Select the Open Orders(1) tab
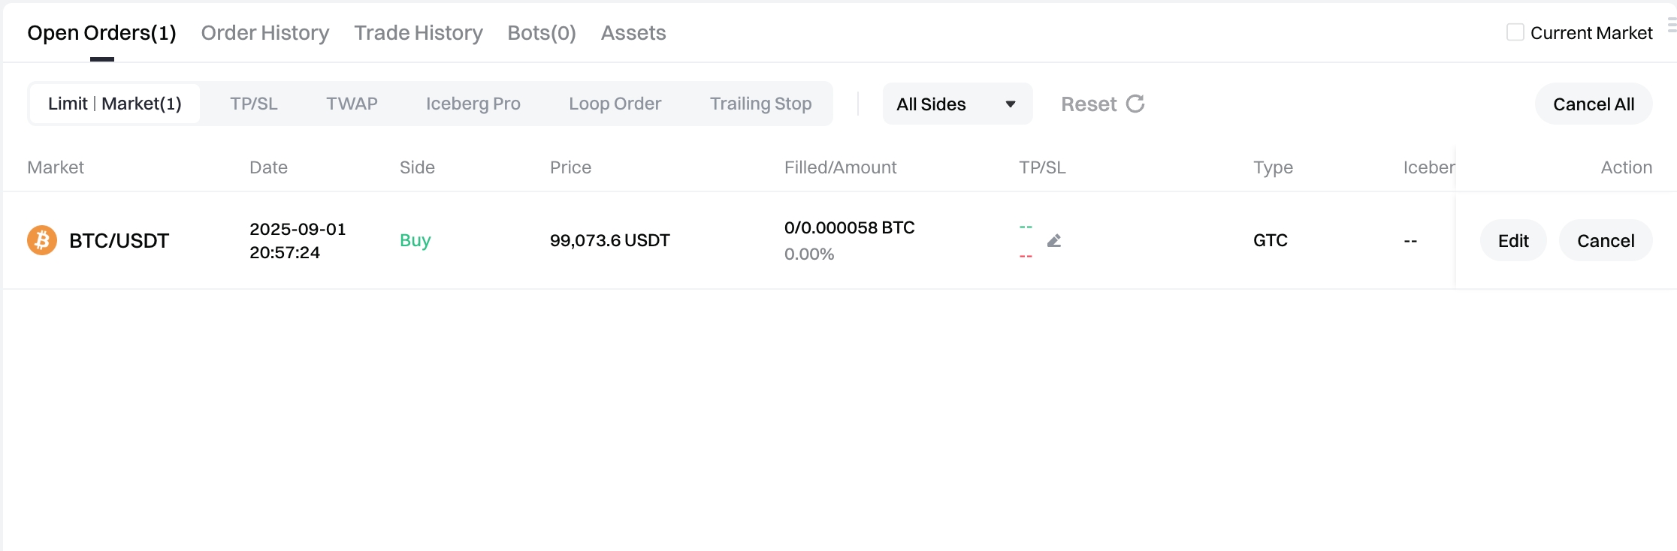This screenshot has width=1677, height=551. (102, 33)
